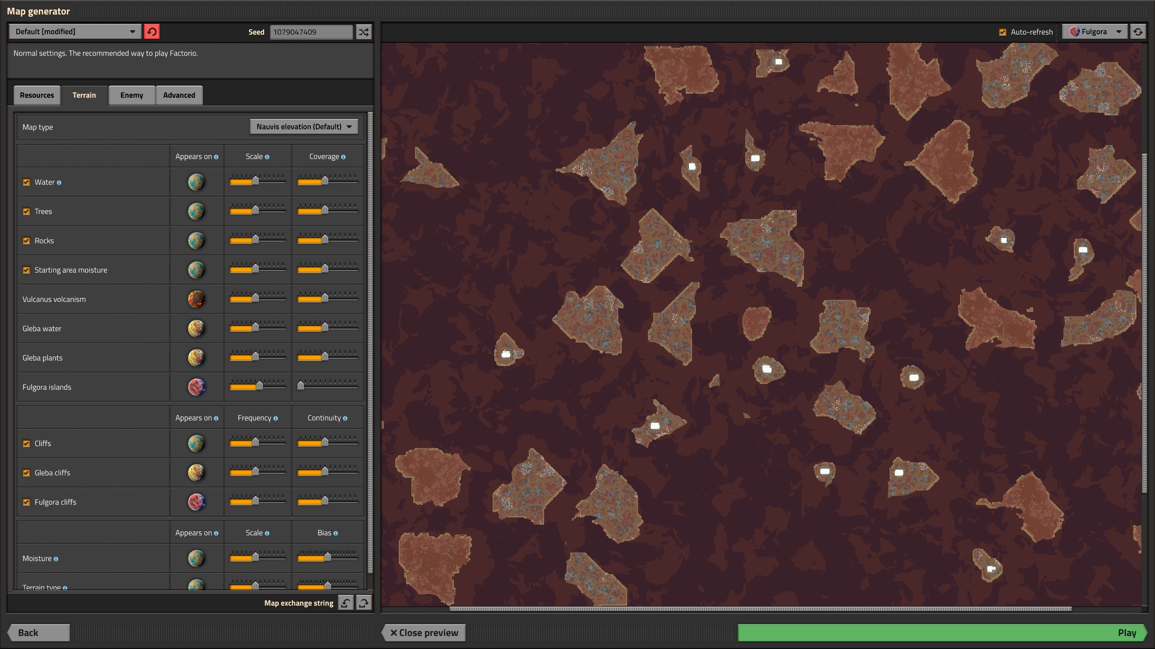This screenshot has width=1155, height=649.
Task: Select the Terrain tab
Action: tap(84, 95)
